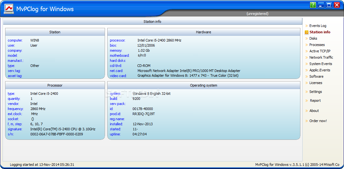Click the arrow icon beside About

[306, 111]
